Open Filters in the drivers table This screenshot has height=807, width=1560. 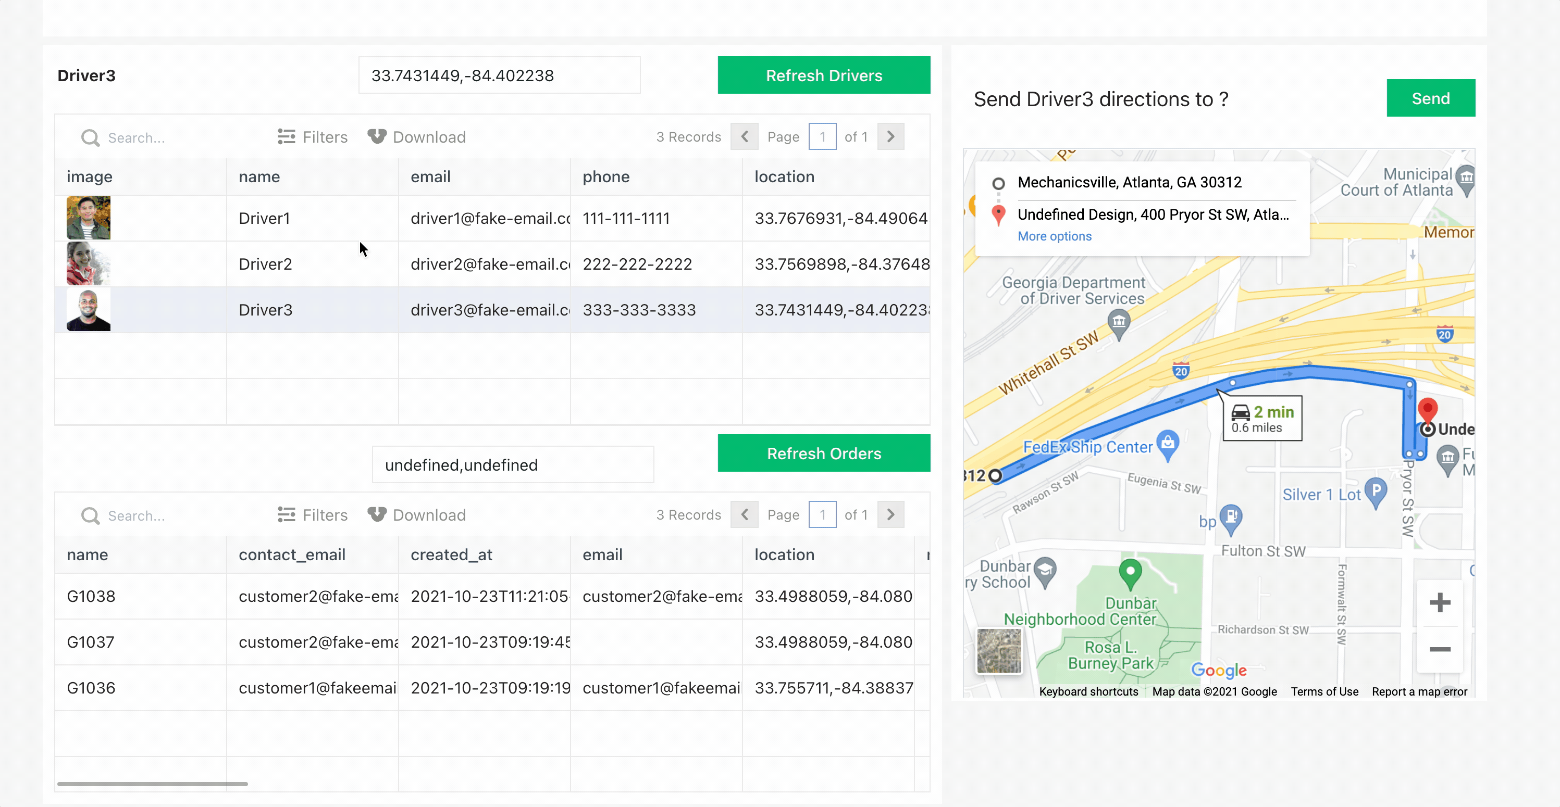tap(313, 137)
